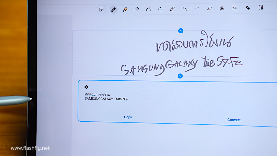Undo the last stroke
The height and width of the screenshot is (156, 277).
point(184,9)
